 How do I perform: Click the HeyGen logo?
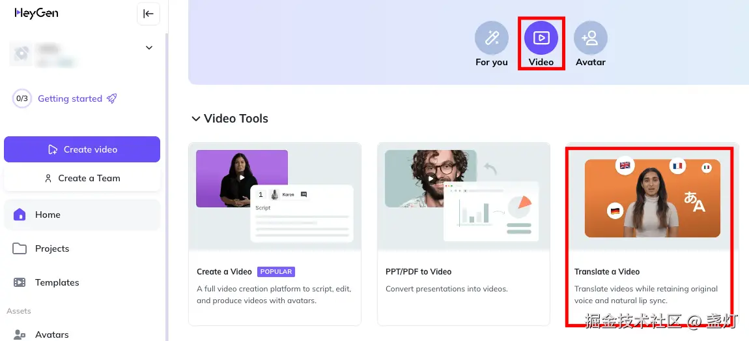(36, 13)
